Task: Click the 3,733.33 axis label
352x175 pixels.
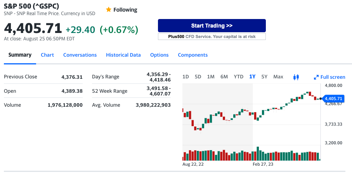Action: [x=334, y=124]
